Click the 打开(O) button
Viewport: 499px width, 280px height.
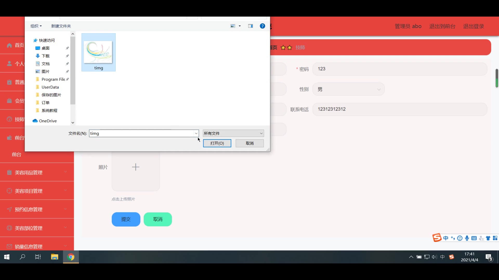pos(217,143)
